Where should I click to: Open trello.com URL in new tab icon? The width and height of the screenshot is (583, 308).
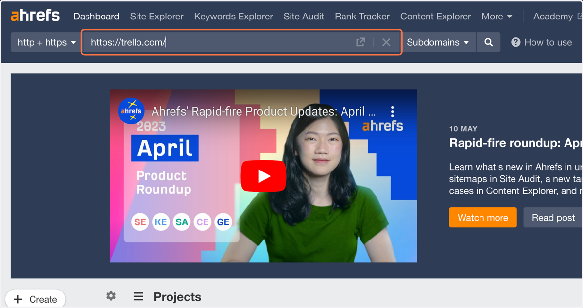(x=360, y=42)
